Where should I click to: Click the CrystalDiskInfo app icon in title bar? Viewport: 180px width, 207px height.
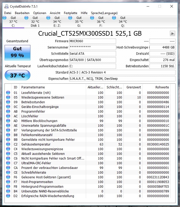6,6
